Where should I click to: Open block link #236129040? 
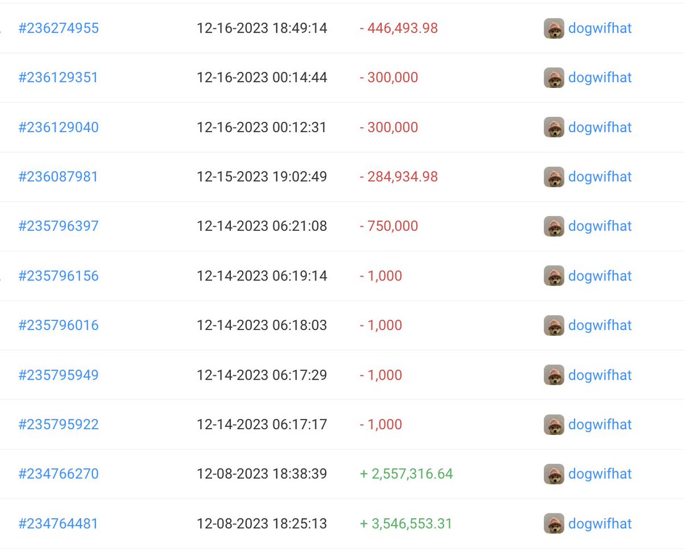tap(59, 127)
